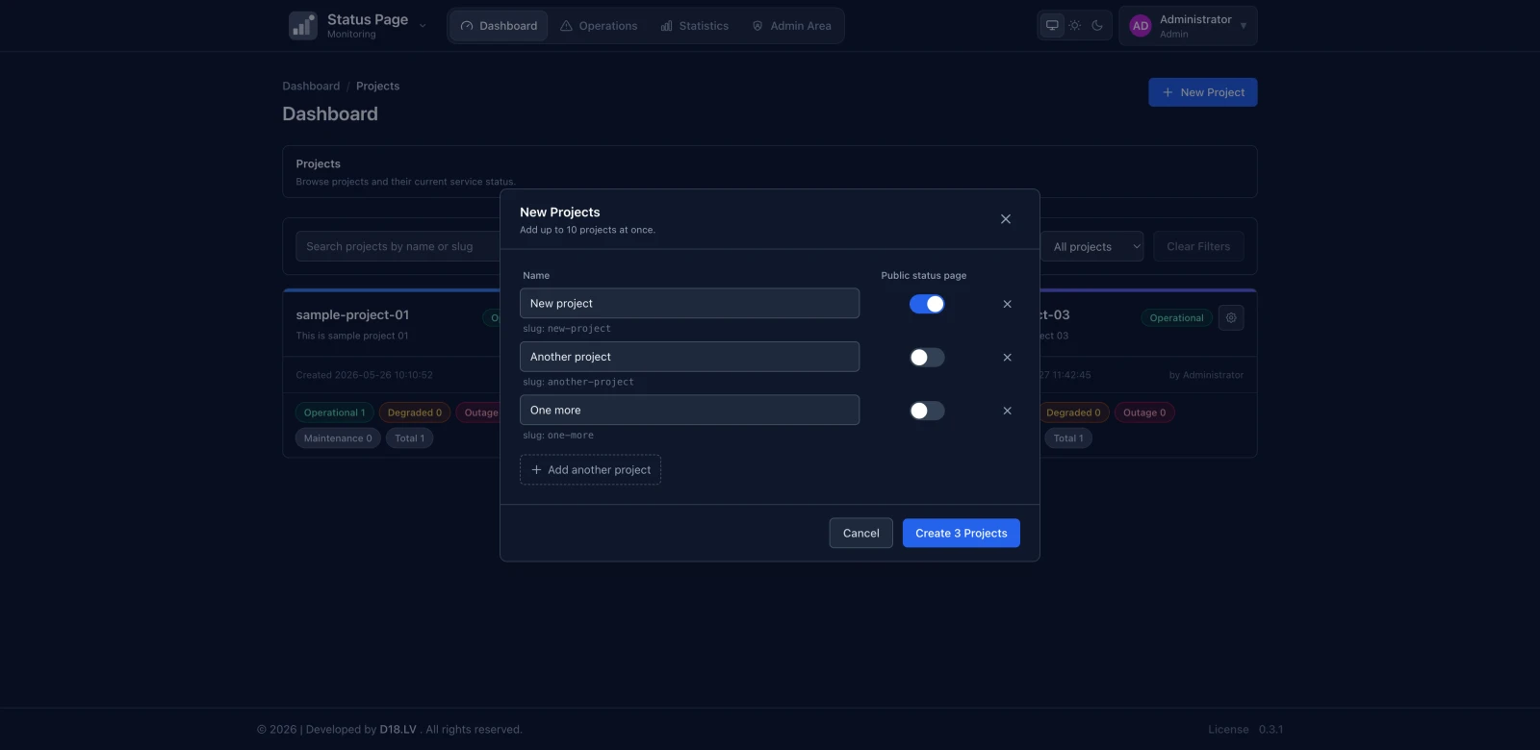Image resolution: width=1540 pixels, height=750 pixels.
Task: Open the All projects filter dropdown
Action: click(1092, 247)
